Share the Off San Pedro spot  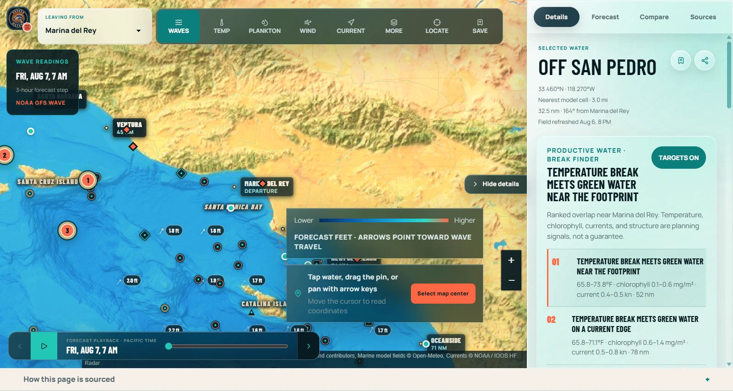coord(705,60)
